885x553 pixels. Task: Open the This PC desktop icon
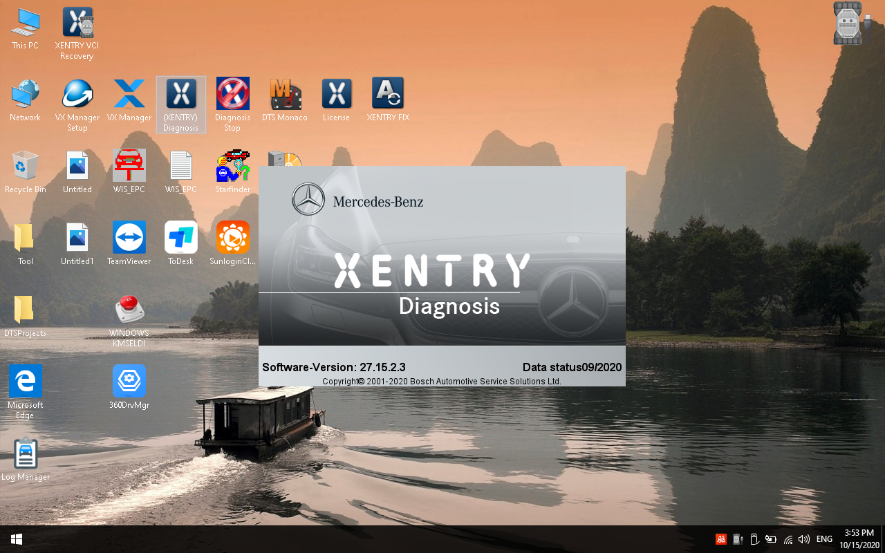(x=25, y=29)
